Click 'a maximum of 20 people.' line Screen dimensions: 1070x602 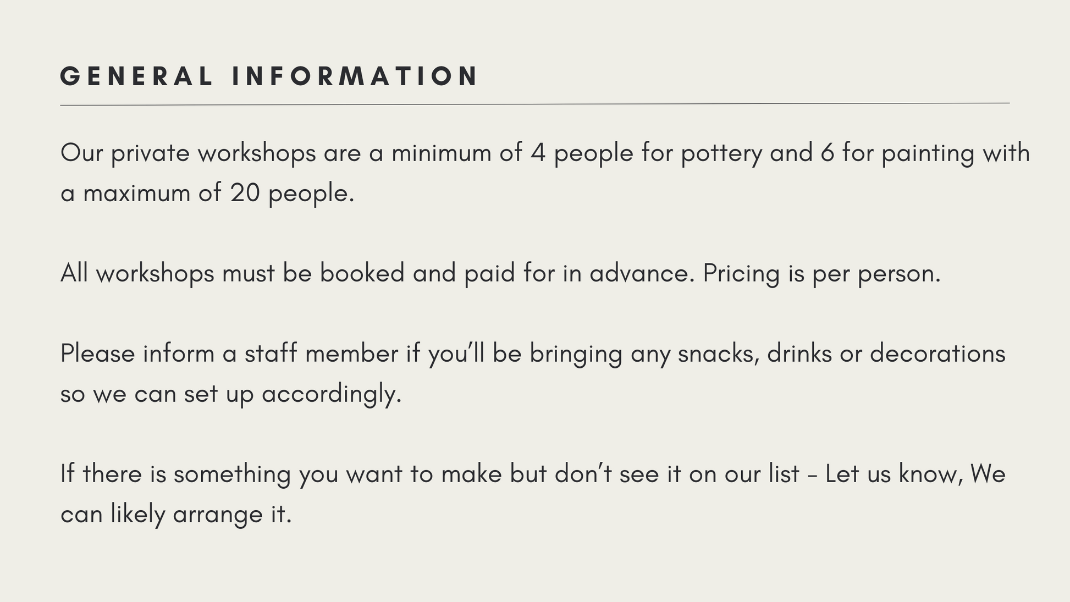tap(207, 194)
